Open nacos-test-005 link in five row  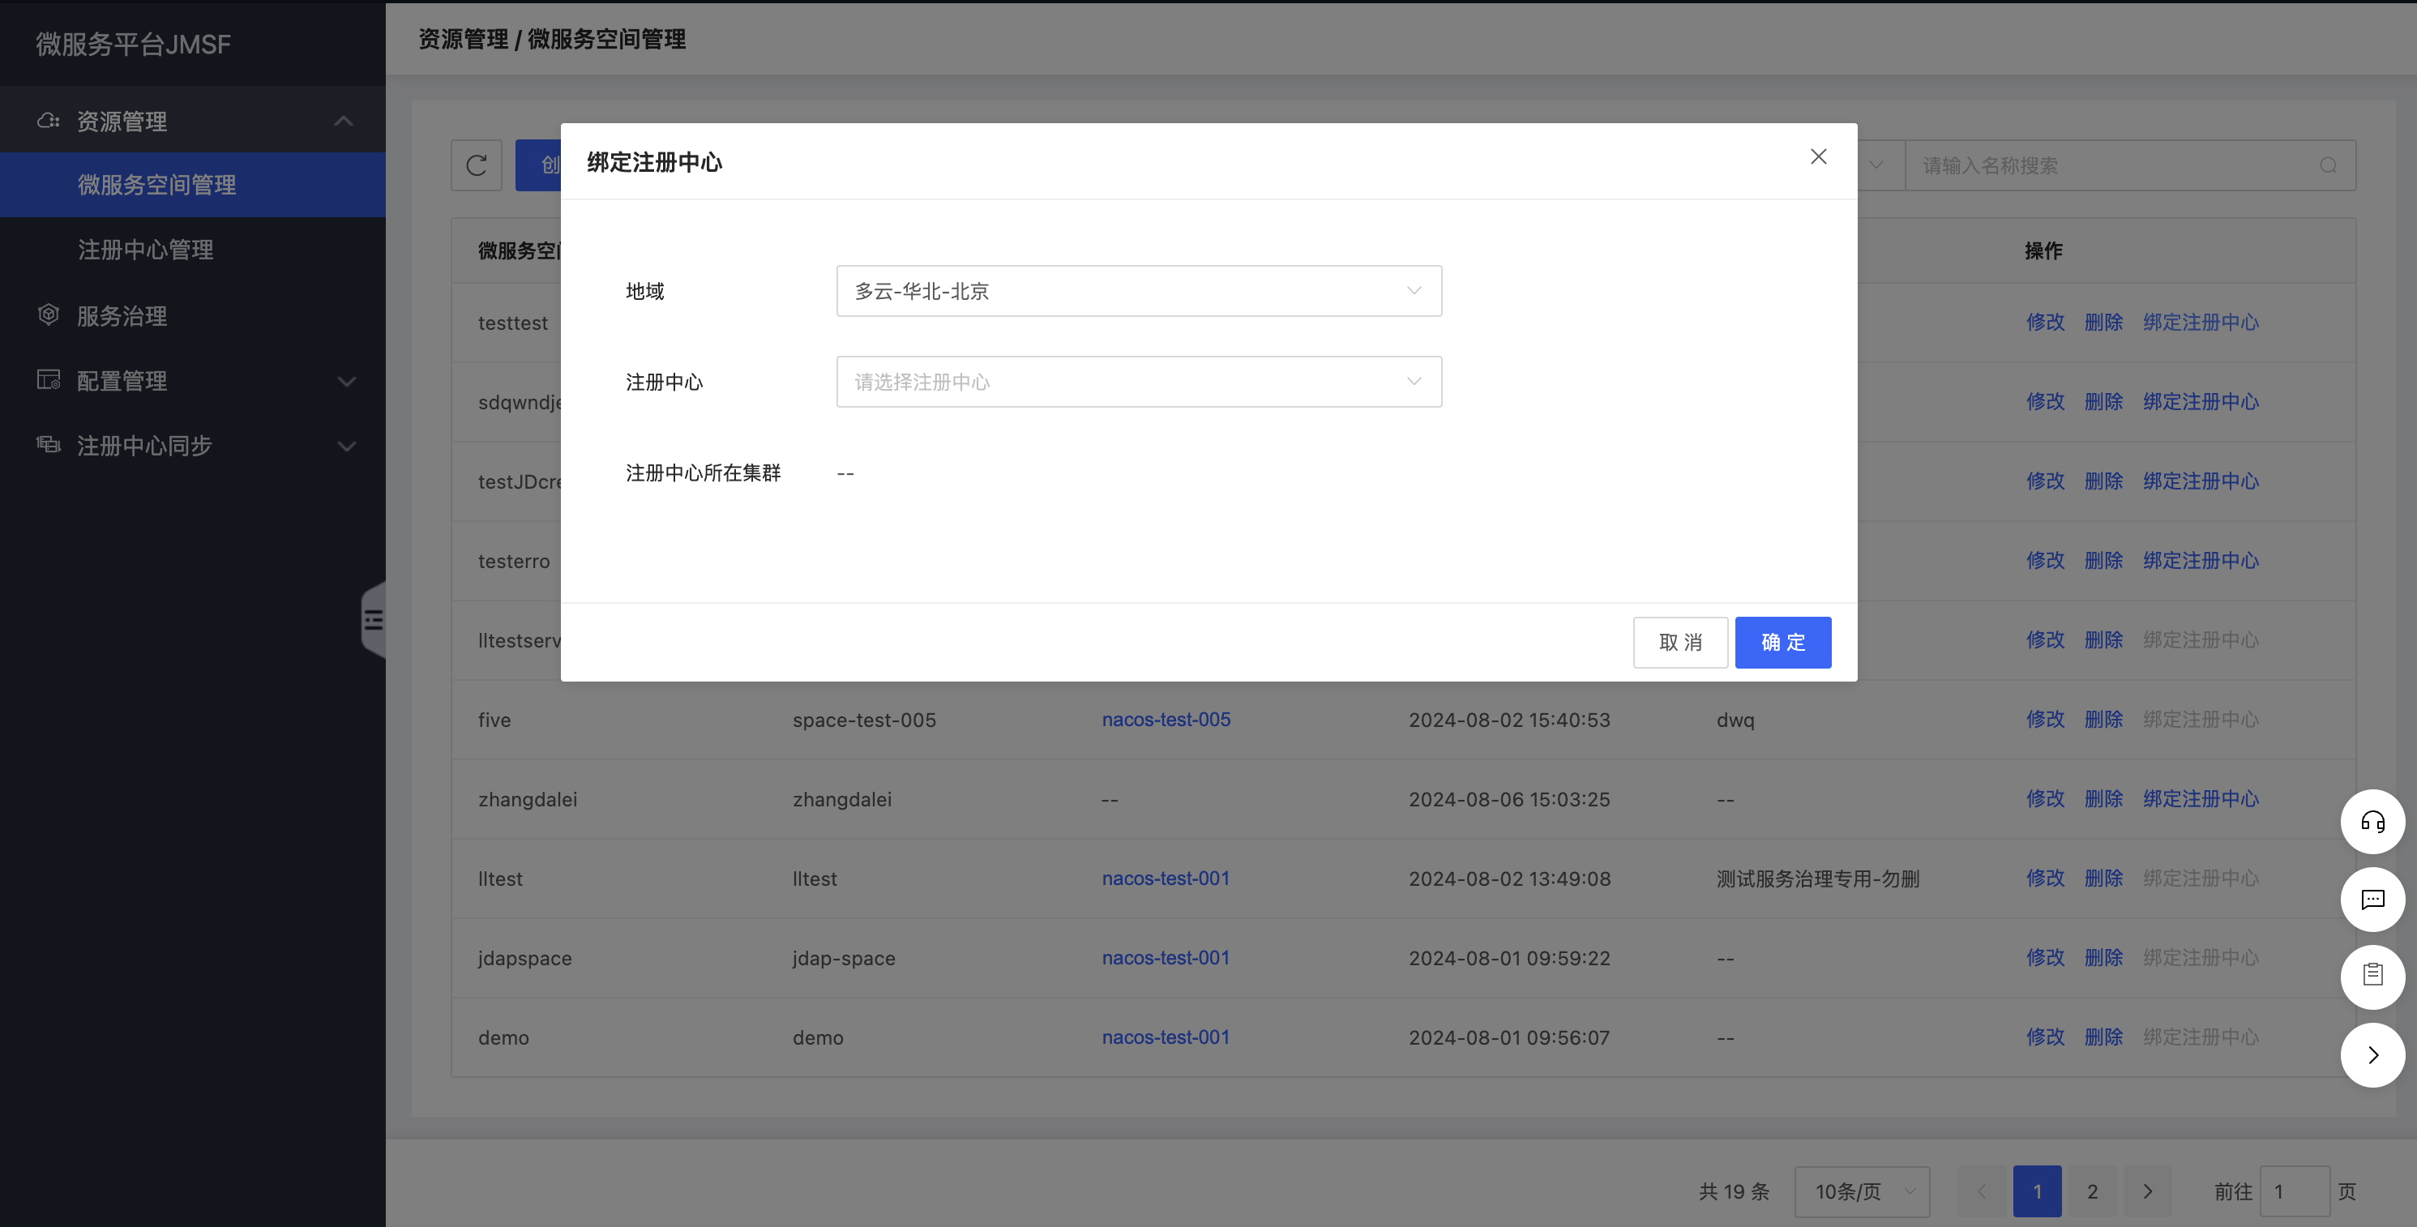pos(1166,720)
